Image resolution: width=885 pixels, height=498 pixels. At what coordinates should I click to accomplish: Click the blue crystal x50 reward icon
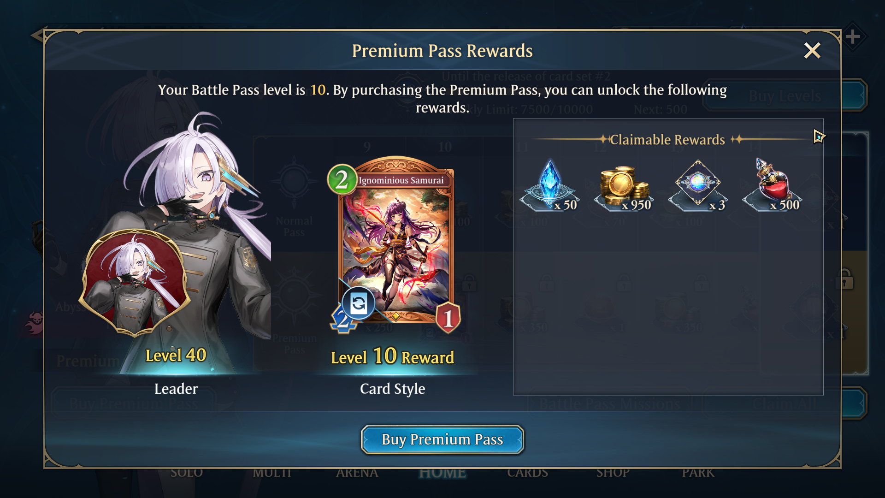pos(549,185)
